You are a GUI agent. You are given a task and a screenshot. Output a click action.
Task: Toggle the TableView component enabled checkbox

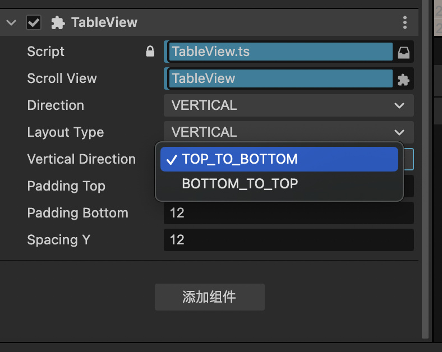coord(34,23)
